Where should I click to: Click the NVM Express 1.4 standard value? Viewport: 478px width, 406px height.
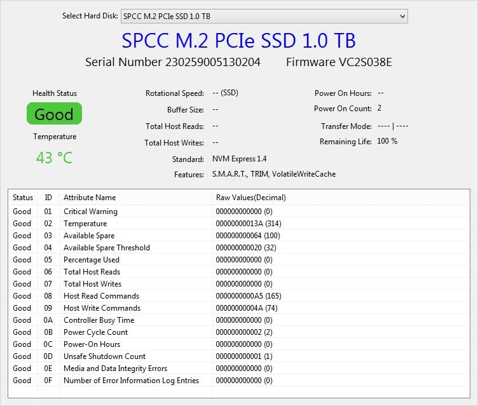239,159
